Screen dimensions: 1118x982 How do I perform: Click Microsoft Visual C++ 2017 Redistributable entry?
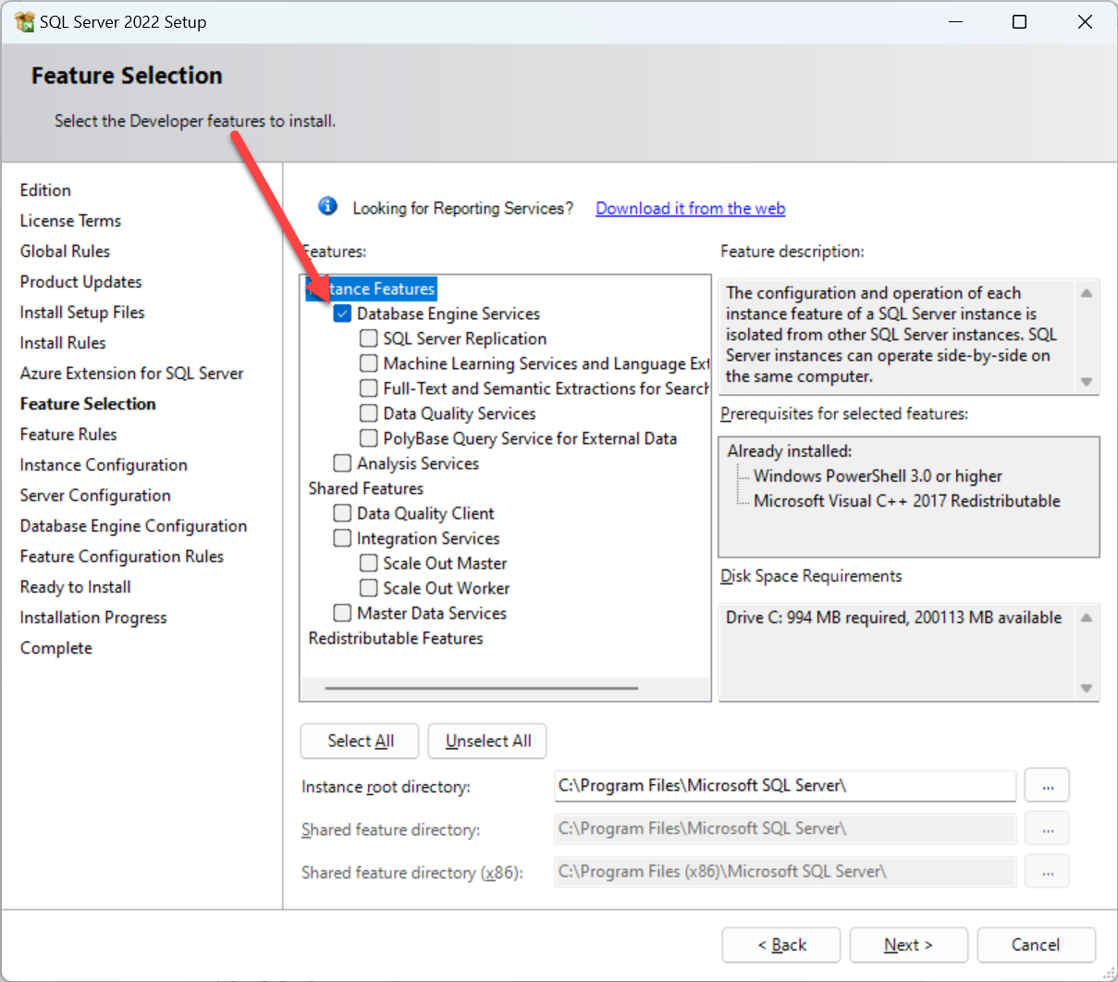tap(906, 500)
